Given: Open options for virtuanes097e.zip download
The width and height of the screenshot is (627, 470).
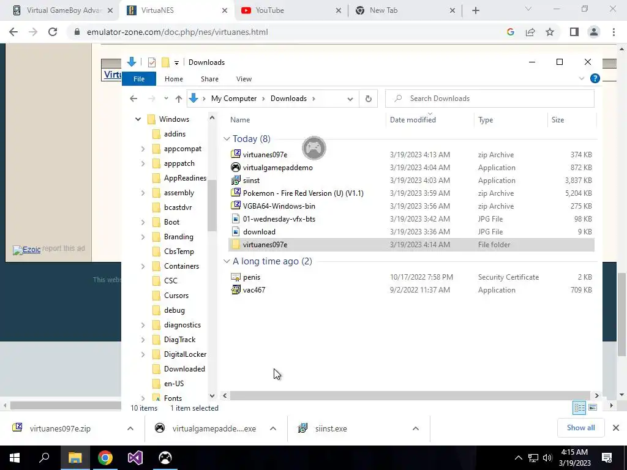Looking at the screenshot, I should (x=130, y=428).
